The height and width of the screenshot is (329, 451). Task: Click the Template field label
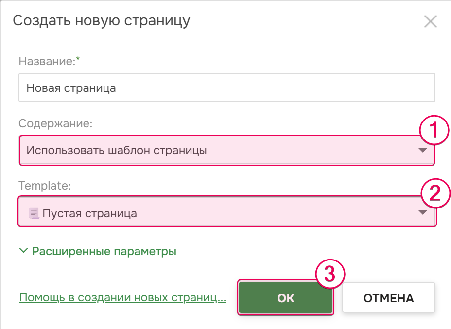click(x=35, y=187)
